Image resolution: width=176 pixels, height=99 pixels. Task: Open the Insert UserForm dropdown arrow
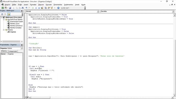click(8, 8)
